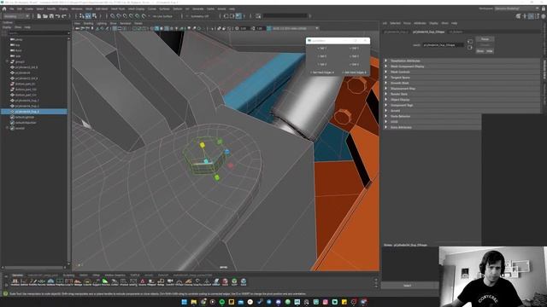Click the mesh name input field
This screenshot has height=307, width=547.
coord(444,45)
